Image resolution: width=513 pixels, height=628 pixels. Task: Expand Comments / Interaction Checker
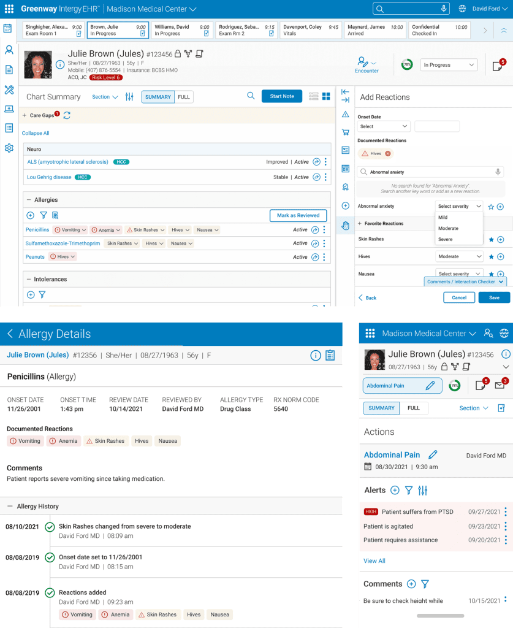click(465, 281)
